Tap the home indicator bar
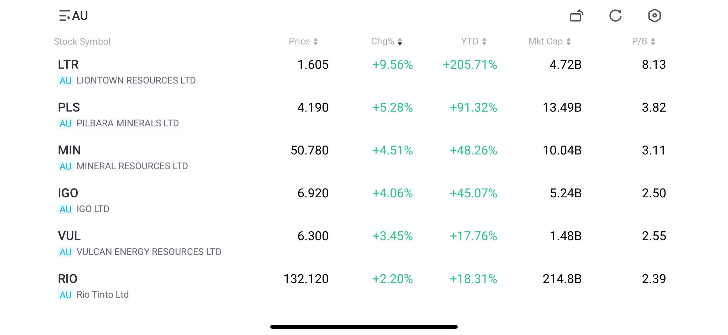Viewport: 728px width, 335px height. pyautogui.click(x=364, y=327)
